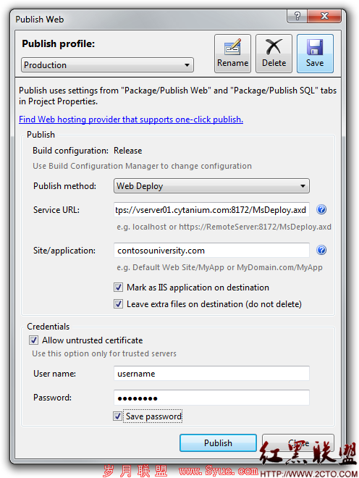Click the Publish method label
Image resolution: width=359 pixels, height=478 pixels.
(64, 186)
